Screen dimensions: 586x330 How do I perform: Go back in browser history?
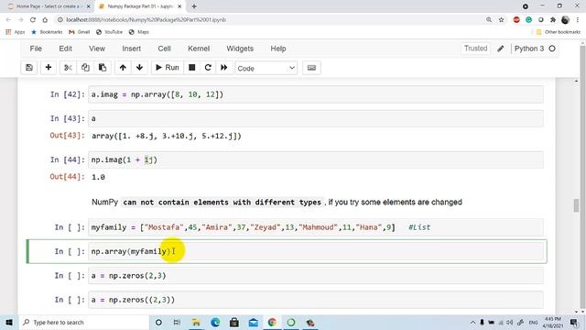pos(8,20)
